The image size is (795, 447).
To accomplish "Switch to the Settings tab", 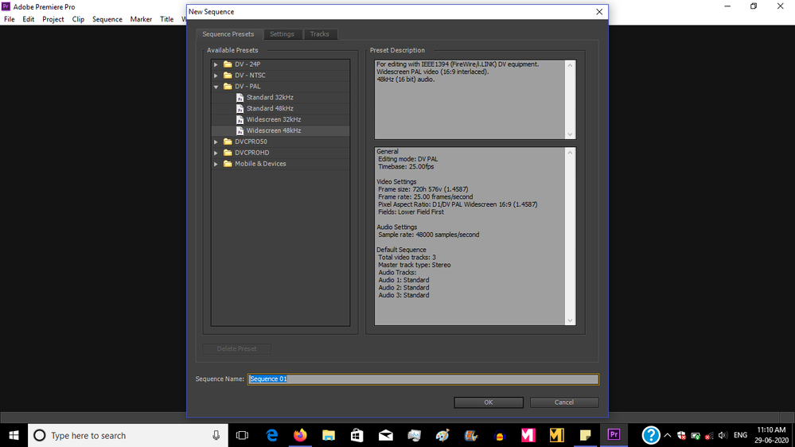I will pyautogui.click(x=282, y=34).
